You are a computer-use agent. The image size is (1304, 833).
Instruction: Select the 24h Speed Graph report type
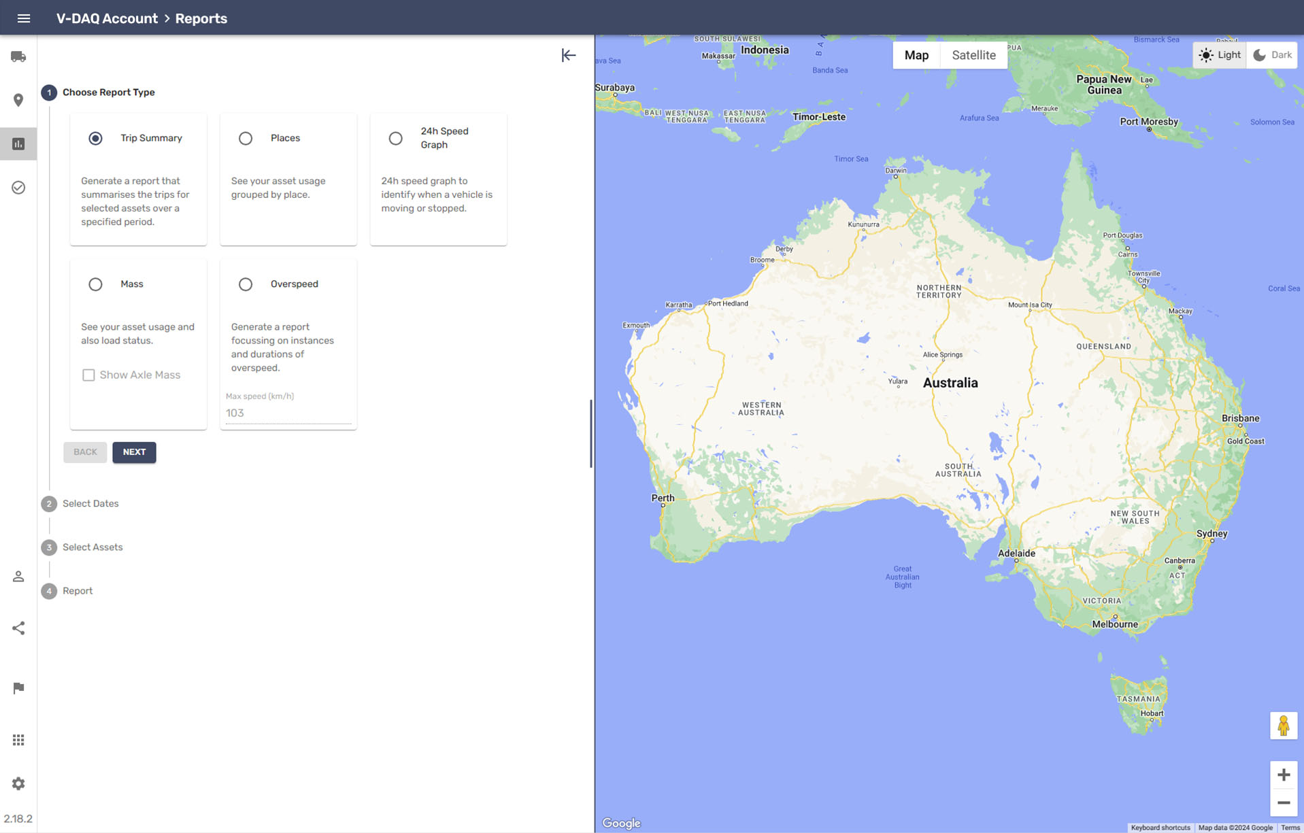click(395, 138)
